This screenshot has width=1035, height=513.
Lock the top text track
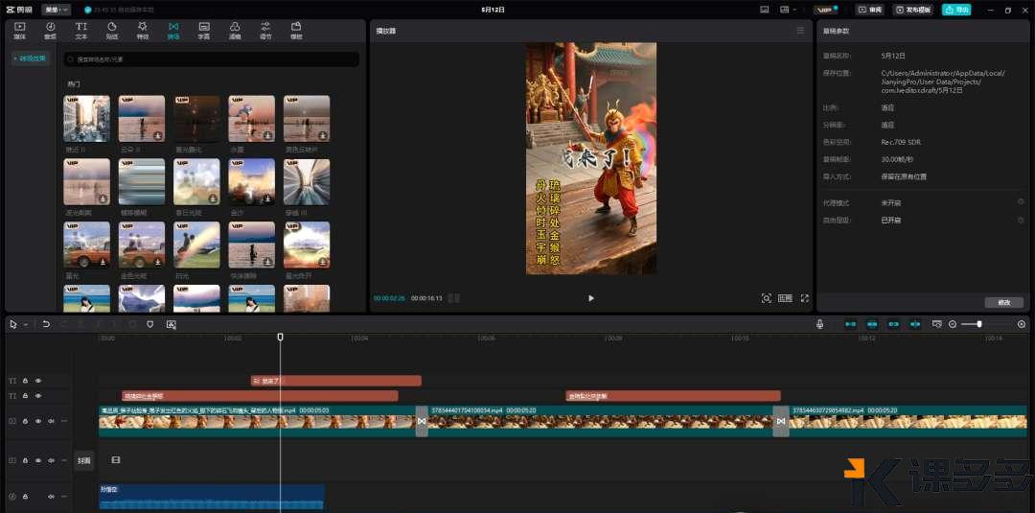pos(25,381)
